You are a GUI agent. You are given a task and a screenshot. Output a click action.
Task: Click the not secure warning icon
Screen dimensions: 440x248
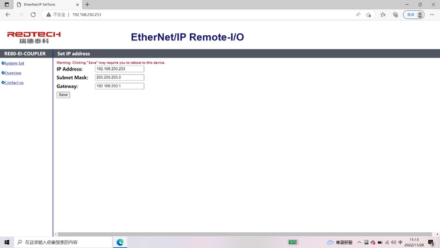click(x=48, y=14)
